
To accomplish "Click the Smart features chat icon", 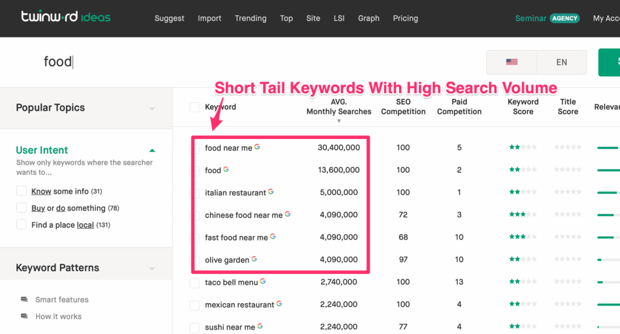I will click(x=24, y=300).
